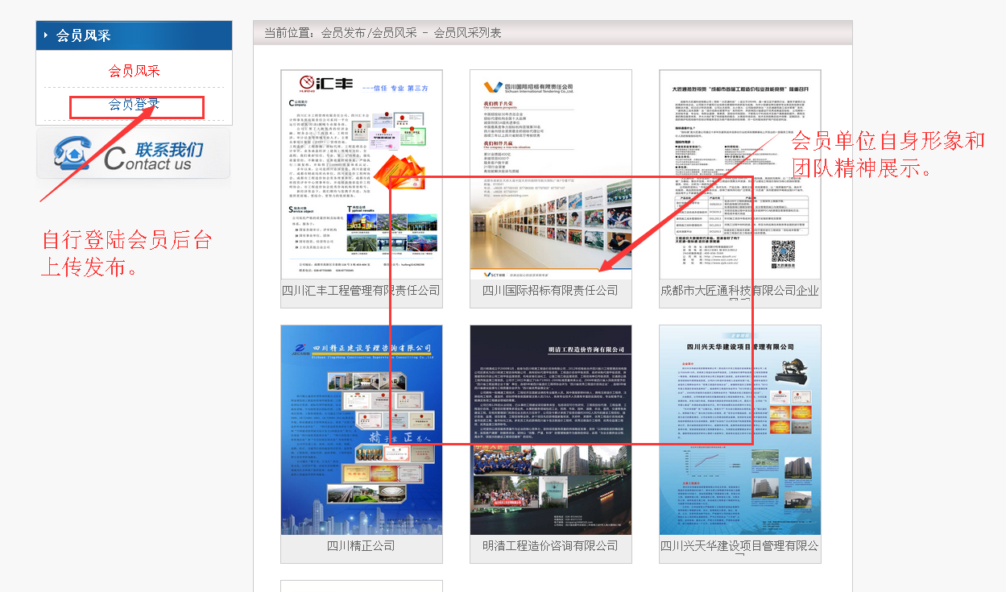Click 会员风采列表 in the breadcrumb

pos(468,33)
